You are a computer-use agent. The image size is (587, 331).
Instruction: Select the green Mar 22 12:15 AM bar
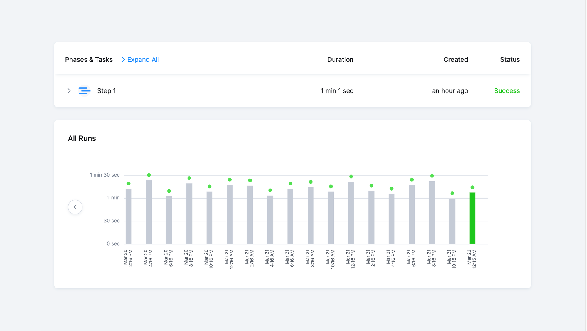point(472,217)
